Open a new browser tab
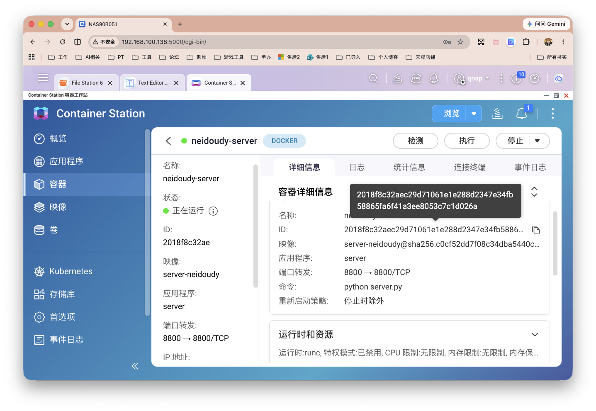The height and width of the screenshot is (411, 596). [180, 24]
